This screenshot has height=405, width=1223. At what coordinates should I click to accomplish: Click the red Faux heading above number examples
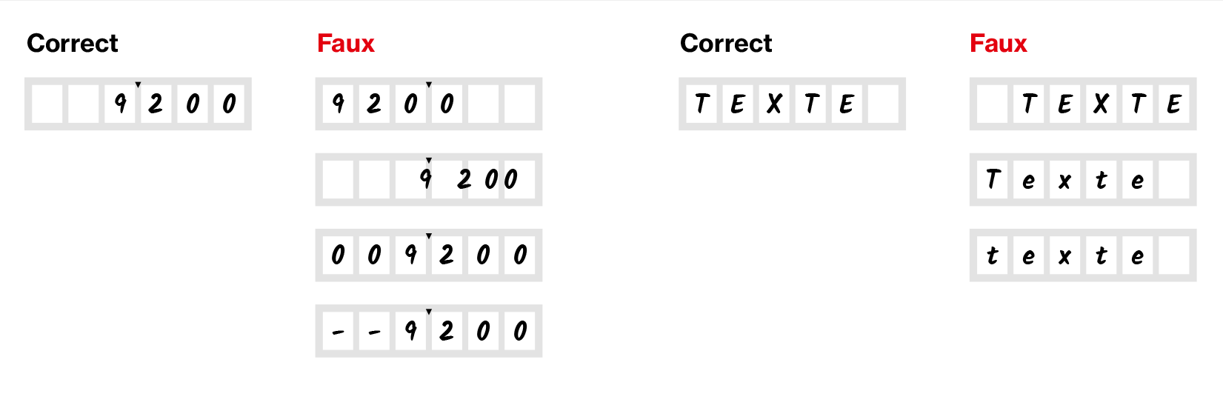[345, 44]
